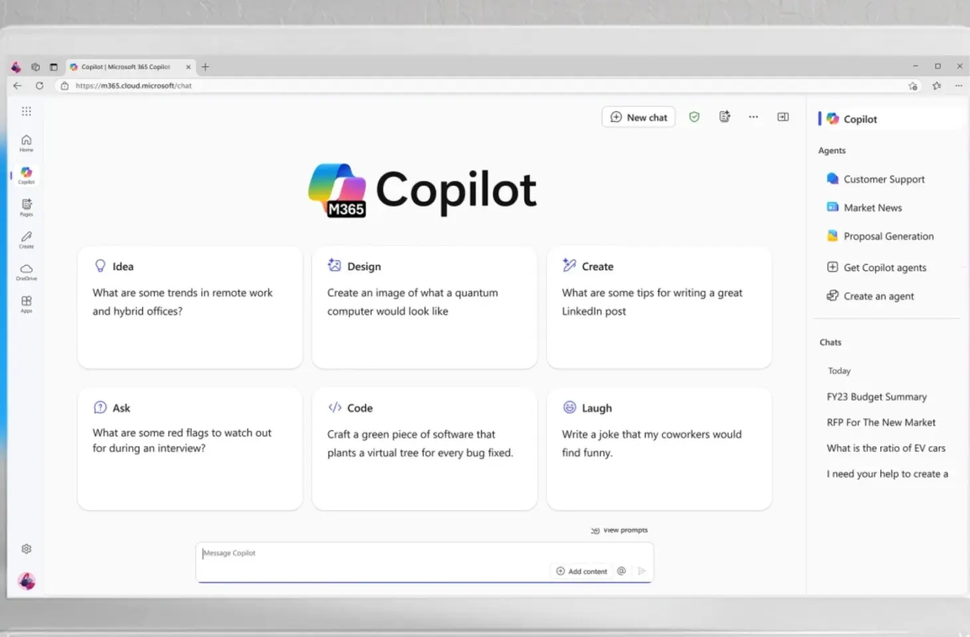This screenshot has height=637, width=970.
Task: Select Copilot in right panel
Action: pyautogui.click(x=890, y=119)
